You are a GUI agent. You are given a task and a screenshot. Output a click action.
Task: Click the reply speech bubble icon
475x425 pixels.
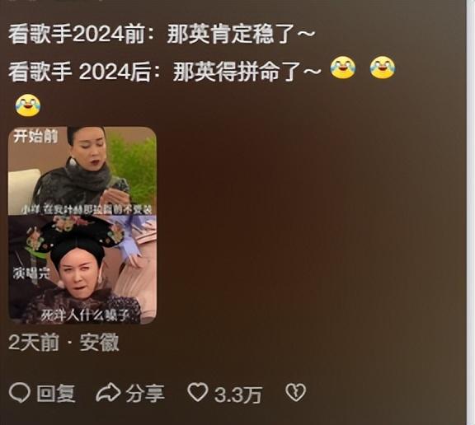click(20, 393)
